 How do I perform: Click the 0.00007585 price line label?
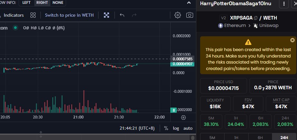(182, 59)
